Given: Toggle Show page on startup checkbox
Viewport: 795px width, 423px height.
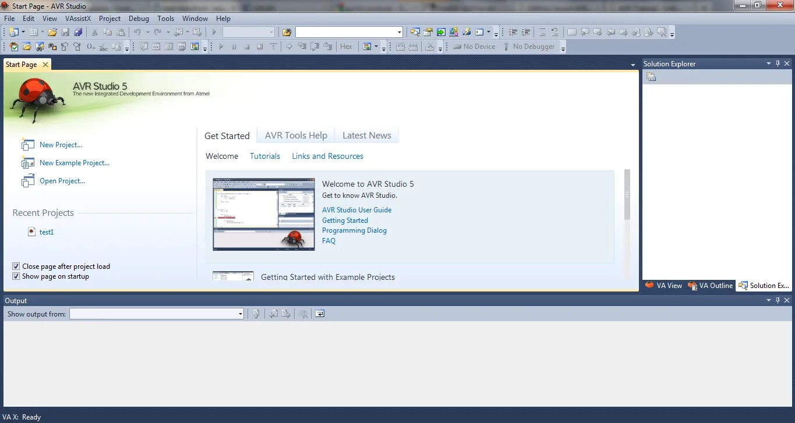Looking at the screenshot, I should pos(16,276).
